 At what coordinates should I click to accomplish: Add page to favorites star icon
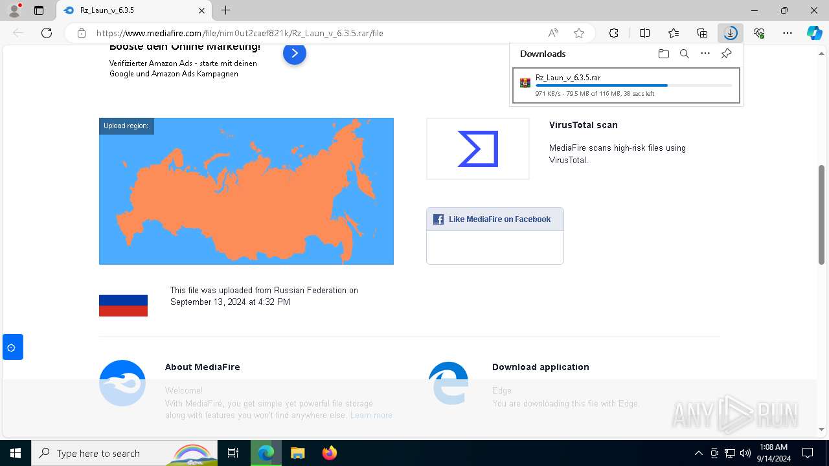pos(579,33)
